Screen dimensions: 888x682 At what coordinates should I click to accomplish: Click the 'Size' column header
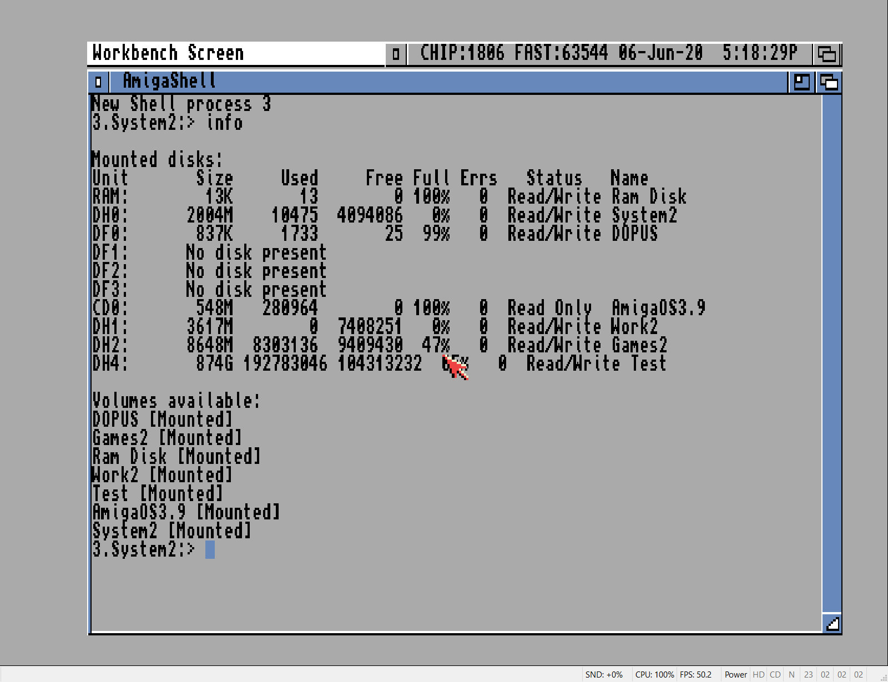[x=215, y=178]
